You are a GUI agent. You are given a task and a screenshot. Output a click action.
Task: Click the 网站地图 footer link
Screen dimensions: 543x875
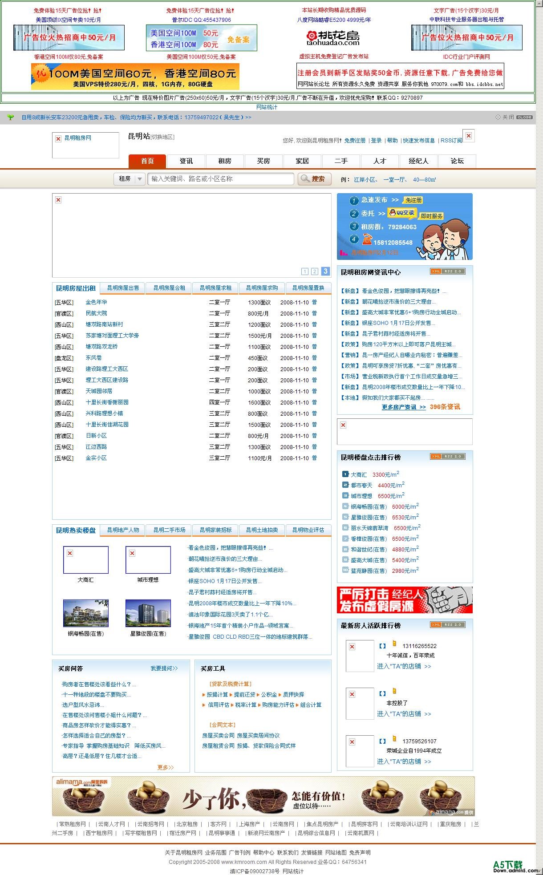[x=336, y=853]
